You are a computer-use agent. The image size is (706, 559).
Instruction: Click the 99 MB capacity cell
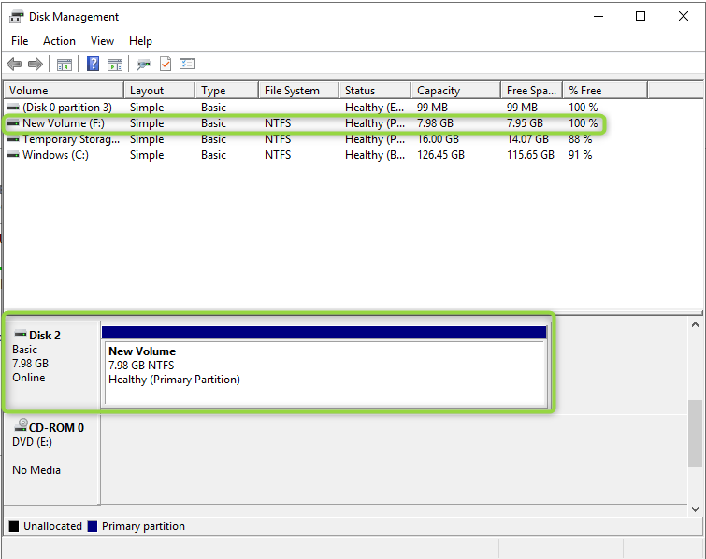click(x=432, y=107)
